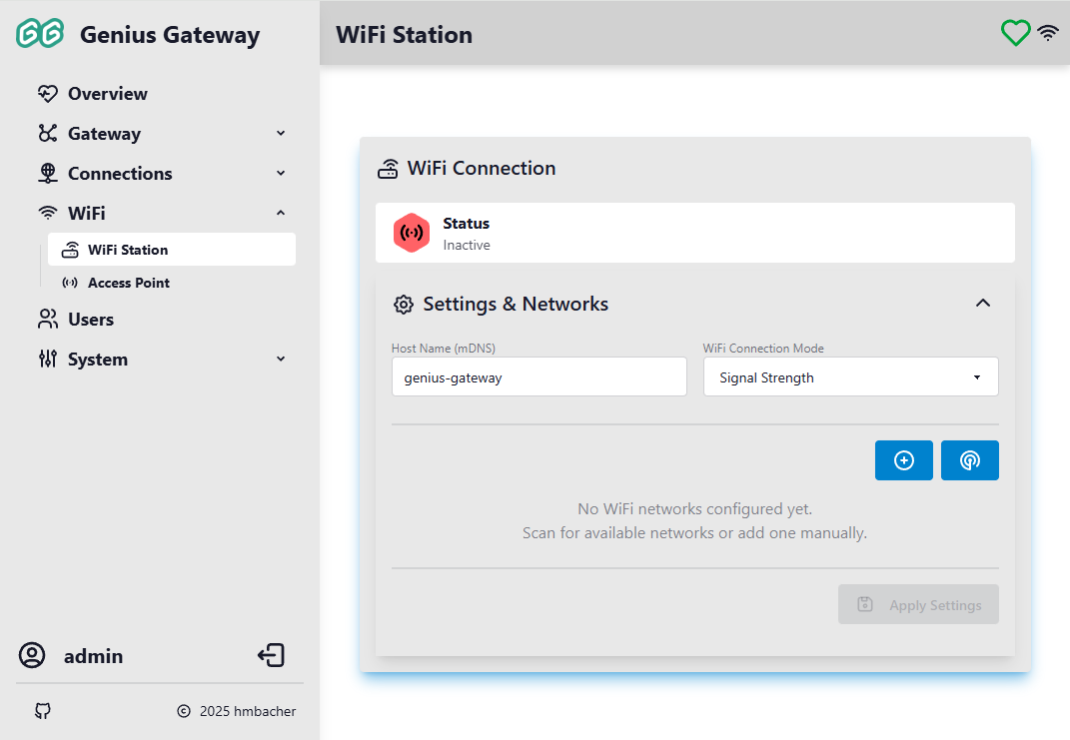This screenshot has height=740, width=1070.
Task: Click the Genius Gateway logo icon
Action: tap(40, 34)
